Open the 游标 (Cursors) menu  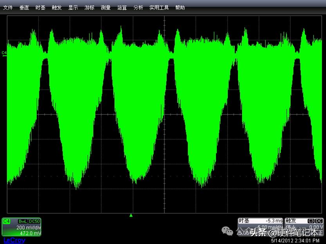tap(90, 7)
